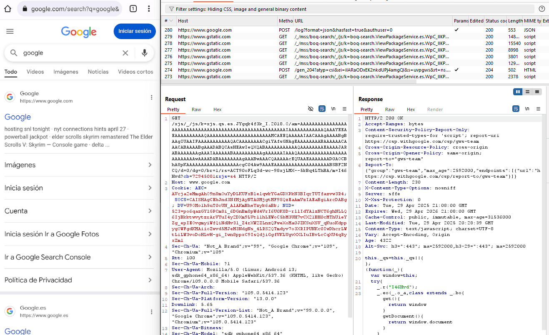
Task: Click the filter funnel icon in filter bar
Action: (x=171, y=8)
